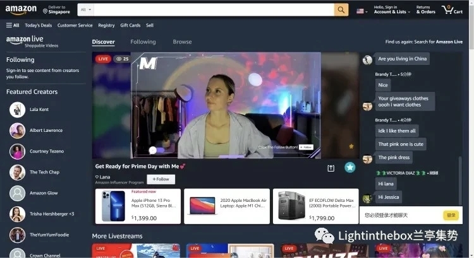This screenshot has height=258, width=474.
Task: Open the 2020 Apple MacBook Air product card
Action: [227, 206]
